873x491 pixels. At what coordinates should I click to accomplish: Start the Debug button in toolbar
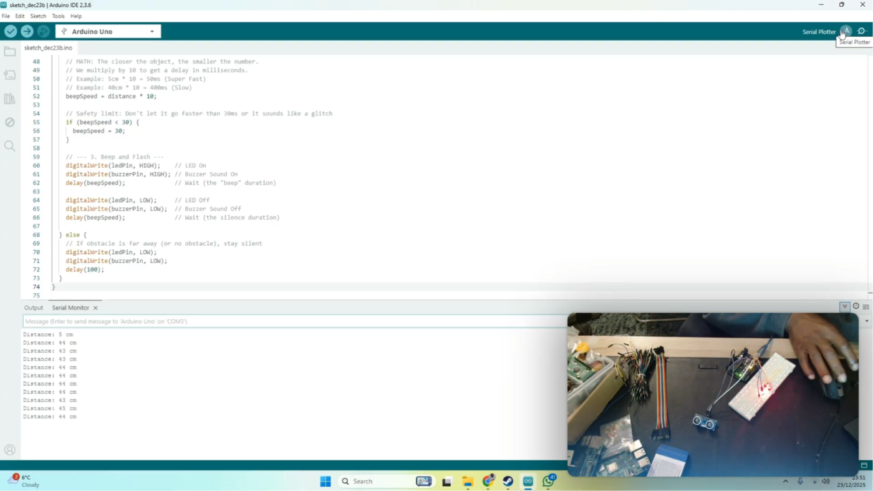tap(43, 31)
